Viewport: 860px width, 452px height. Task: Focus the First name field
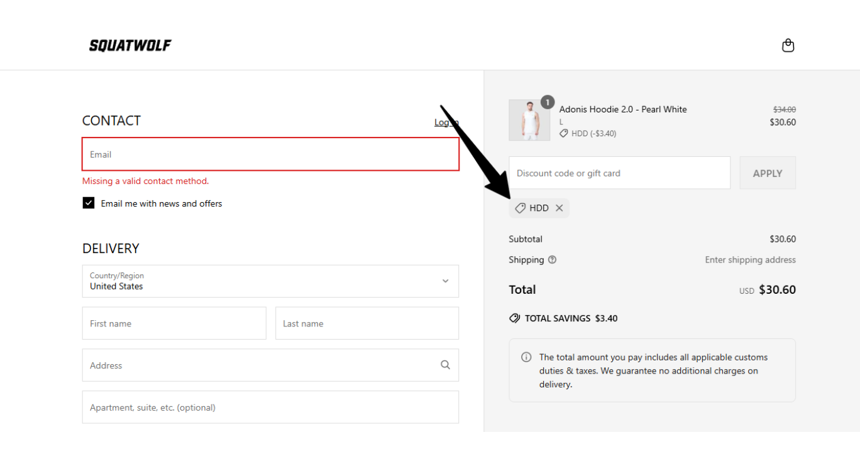(x=174, y=323)
